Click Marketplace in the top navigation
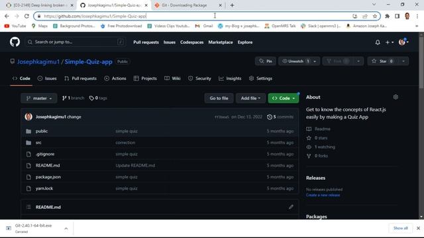This screenshot has height=238, width=424. tap(221, 42)
